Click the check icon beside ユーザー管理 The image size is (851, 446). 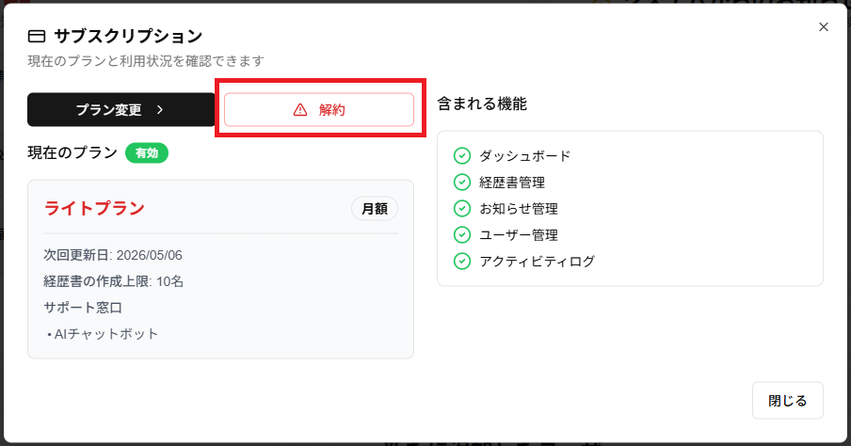click(x=462, y=235)
